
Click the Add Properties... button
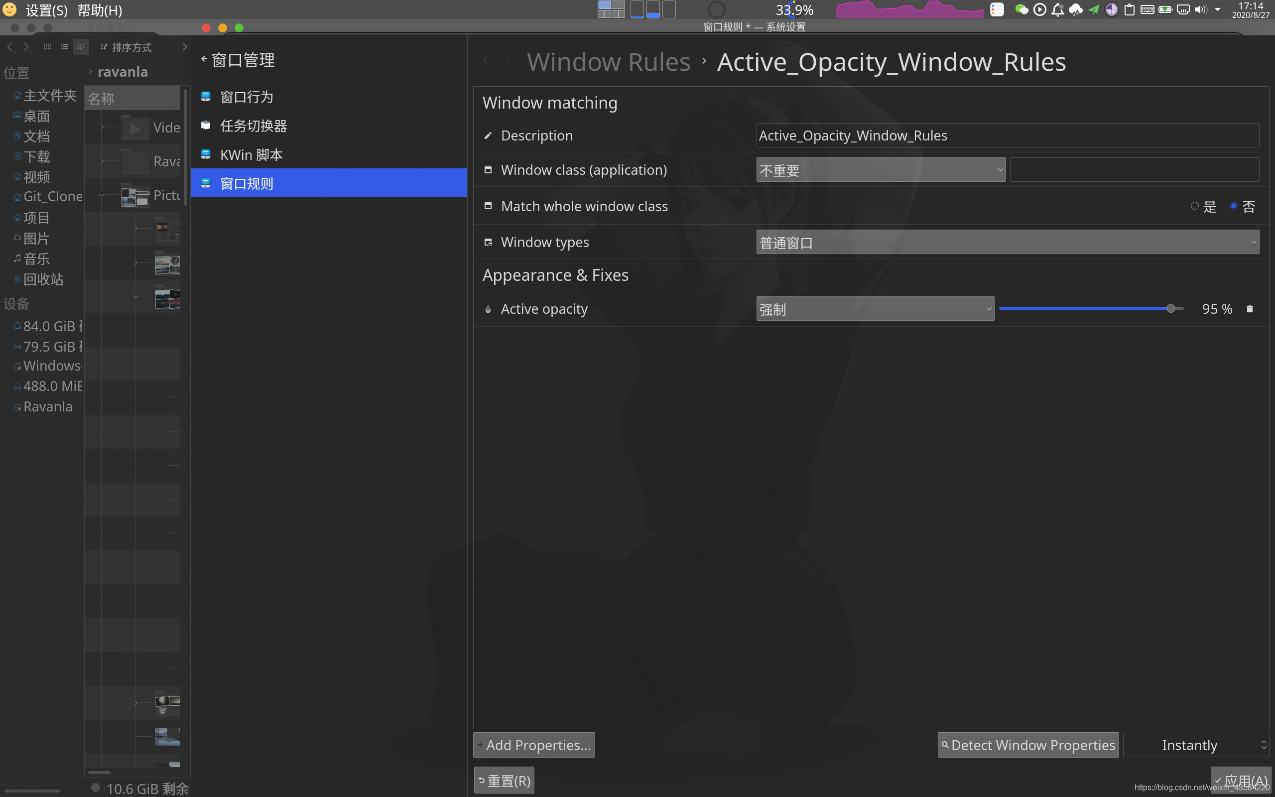coord(534,745)
